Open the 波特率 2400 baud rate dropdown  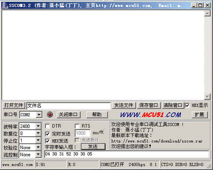click(38, 126)
